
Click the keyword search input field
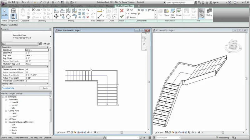click(x=179, y=2)
